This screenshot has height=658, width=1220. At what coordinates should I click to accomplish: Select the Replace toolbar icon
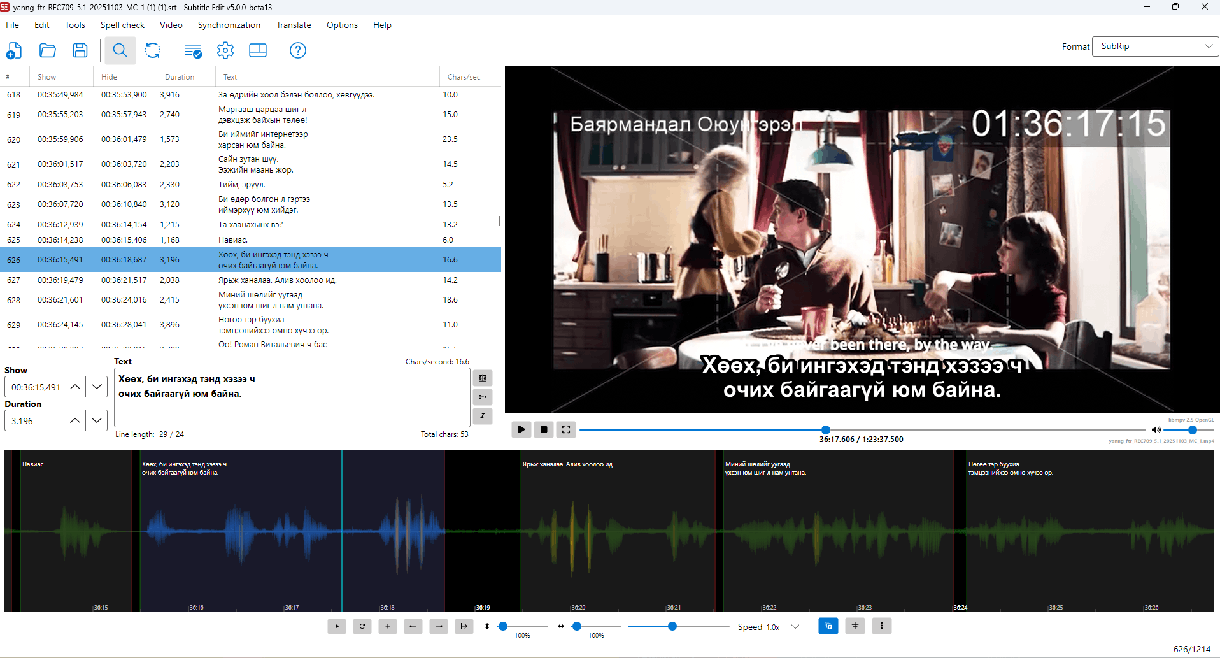tap(153, 50)
